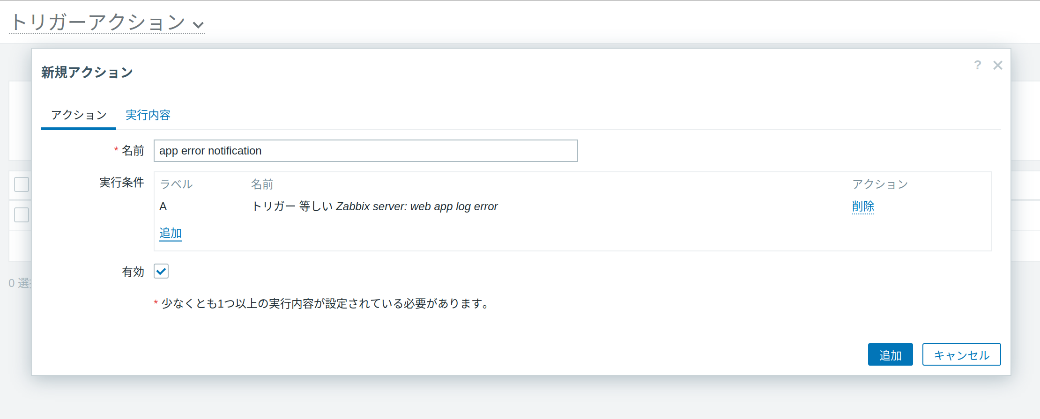Image resolution: width=1040 pixels, height=419 pixels.
Task: Click the キャンセル button
Action: point(961,354)
